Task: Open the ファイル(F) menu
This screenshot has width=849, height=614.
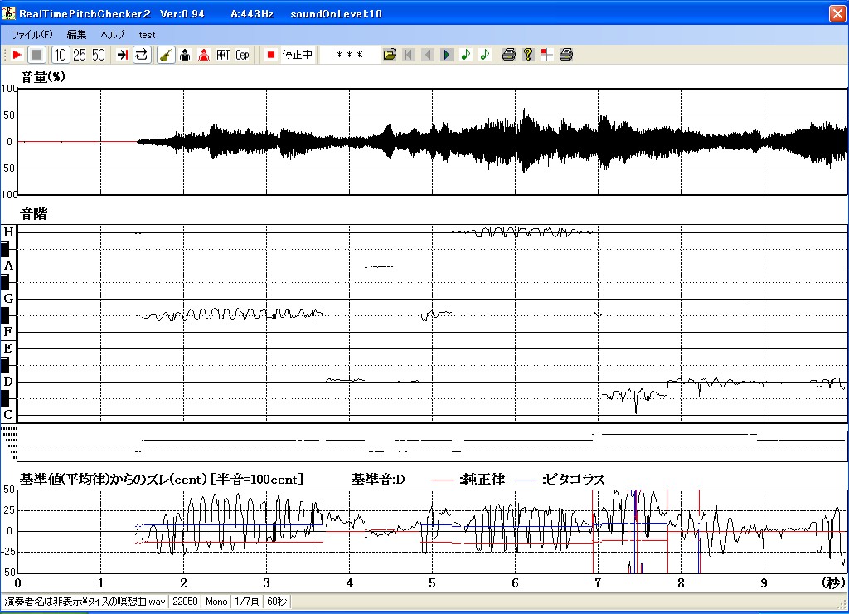Action: 32,35
